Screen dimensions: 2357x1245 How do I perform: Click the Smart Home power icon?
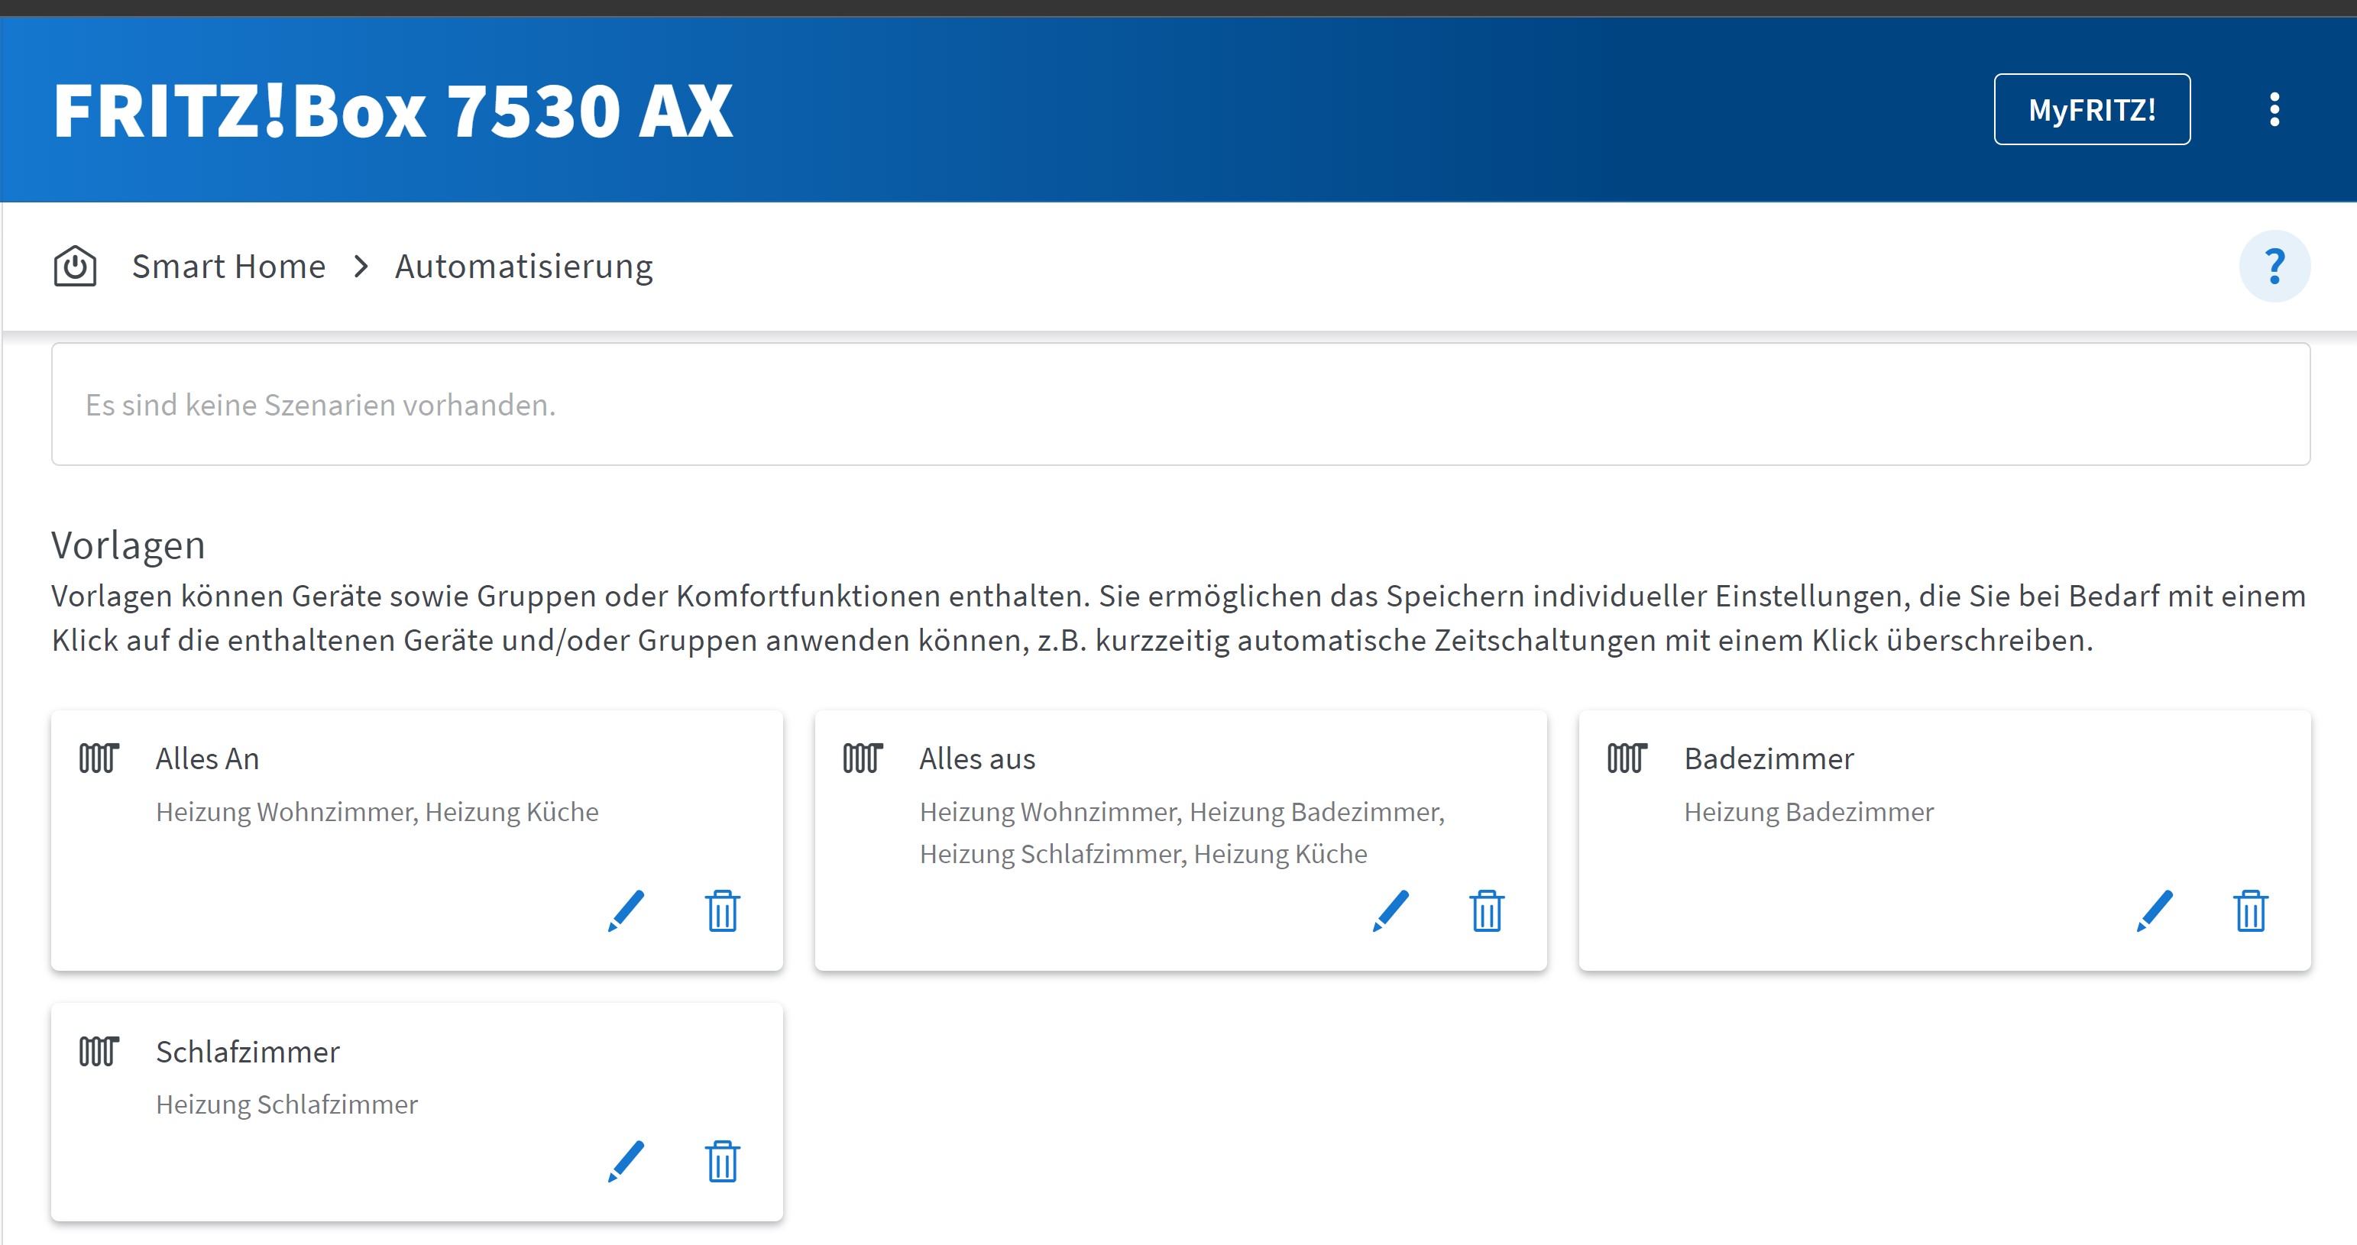[75, 267]
